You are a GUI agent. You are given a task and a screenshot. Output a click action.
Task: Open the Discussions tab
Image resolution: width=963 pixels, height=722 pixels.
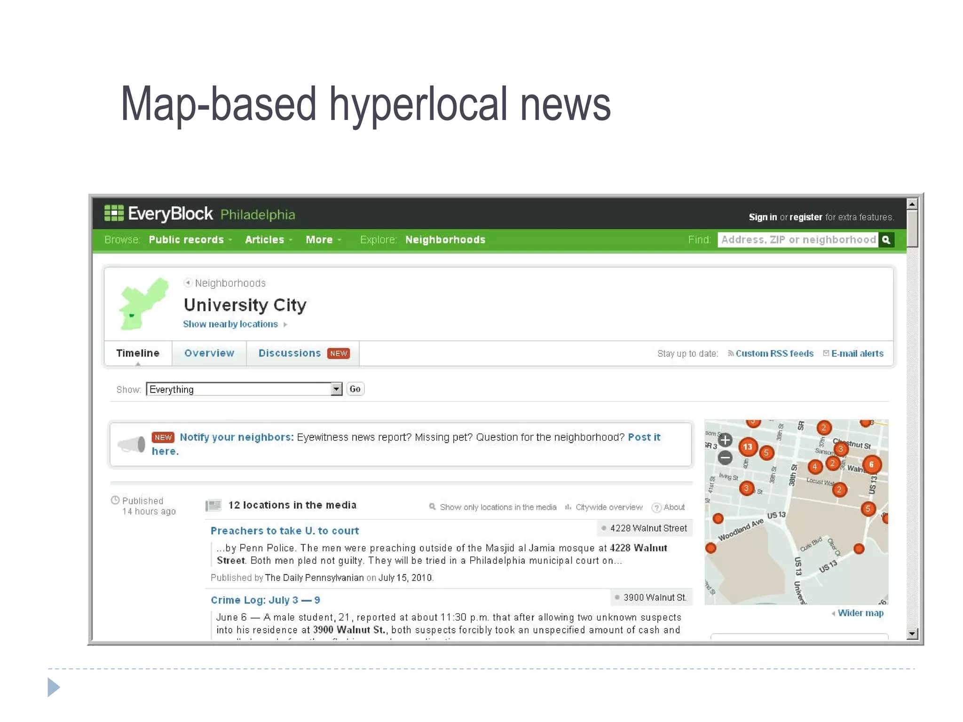[304, 353]
